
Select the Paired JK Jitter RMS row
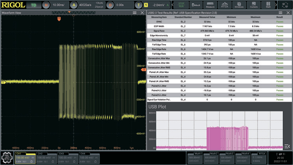pyautogui.click(x=219, y=81)
